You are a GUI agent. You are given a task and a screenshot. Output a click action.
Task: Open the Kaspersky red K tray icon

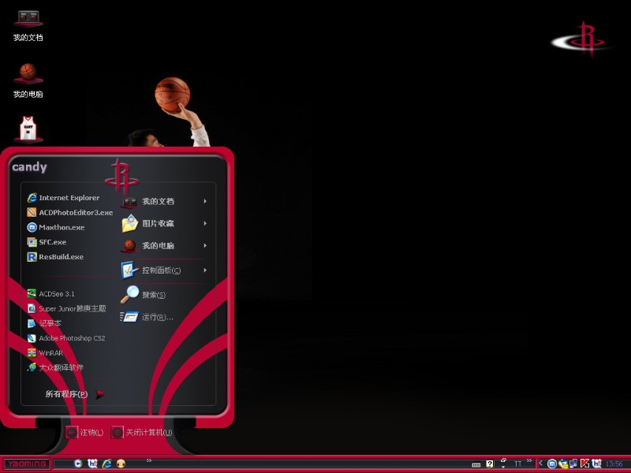pos(584,464)
